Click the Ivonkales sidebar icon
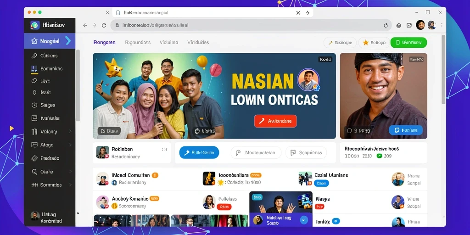Viewport: 470px width, 235px height. (34, 118)
